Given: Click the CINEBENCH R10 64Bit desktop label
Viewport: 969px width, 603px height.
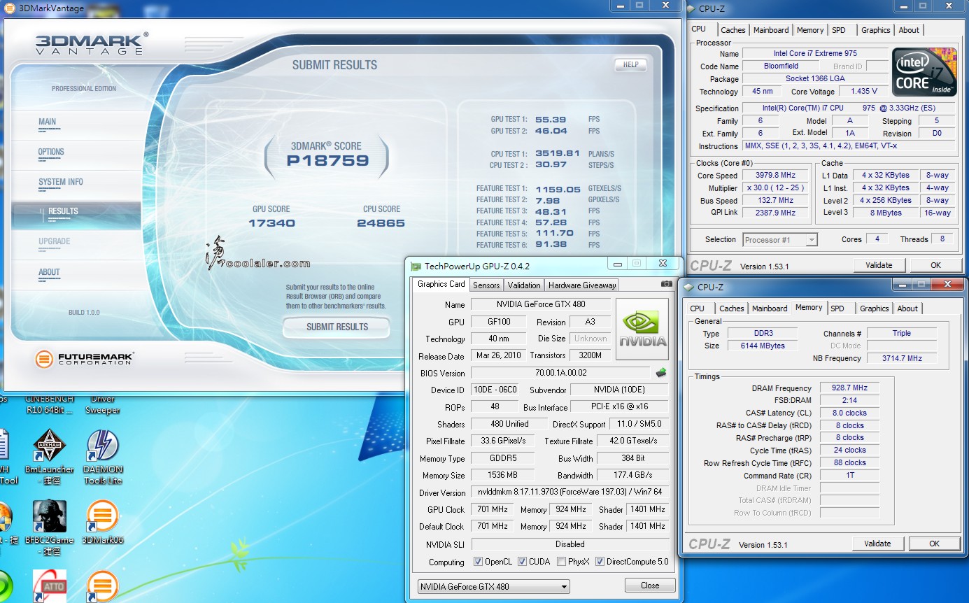Looking at the screenshot, I should point(50,404).
